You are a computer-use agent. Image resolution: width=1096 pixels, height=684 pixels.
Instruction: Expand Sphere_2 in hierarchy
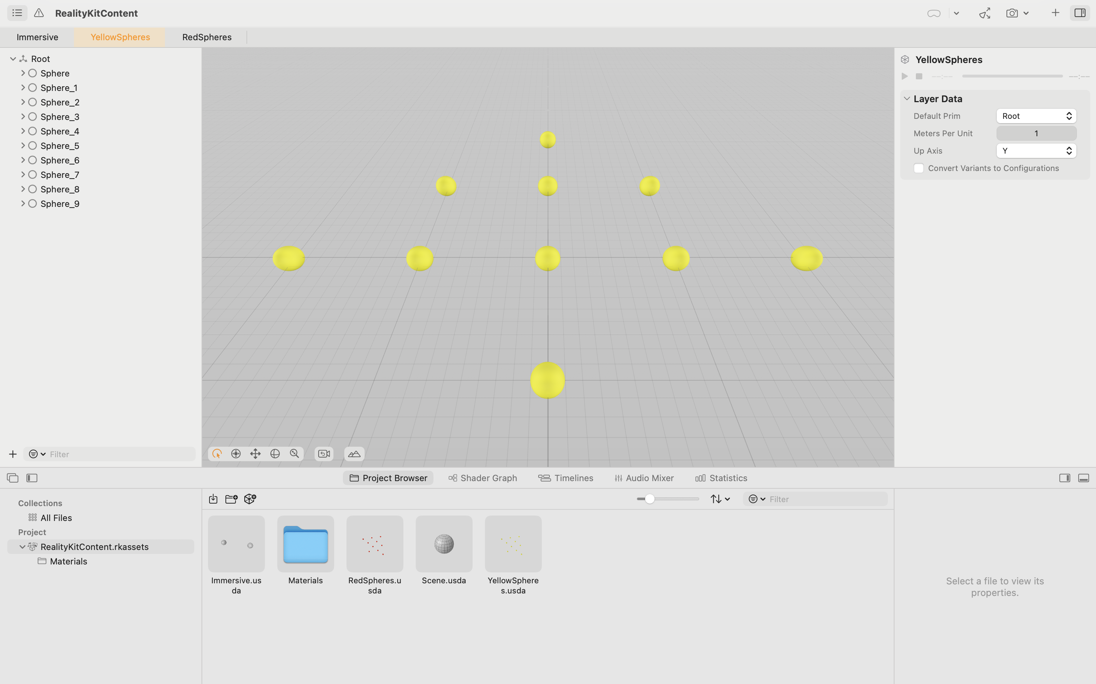[x=22, y=102]
